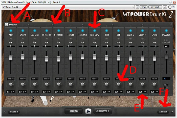Viewport: 177px width, 118px height.
Task: Toggle the Kick COMPR button
Action: tap(11, 79)
